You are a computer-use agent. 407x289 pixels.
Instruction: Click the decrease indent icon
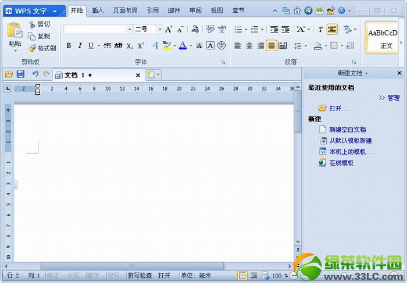tap(274, 30)
